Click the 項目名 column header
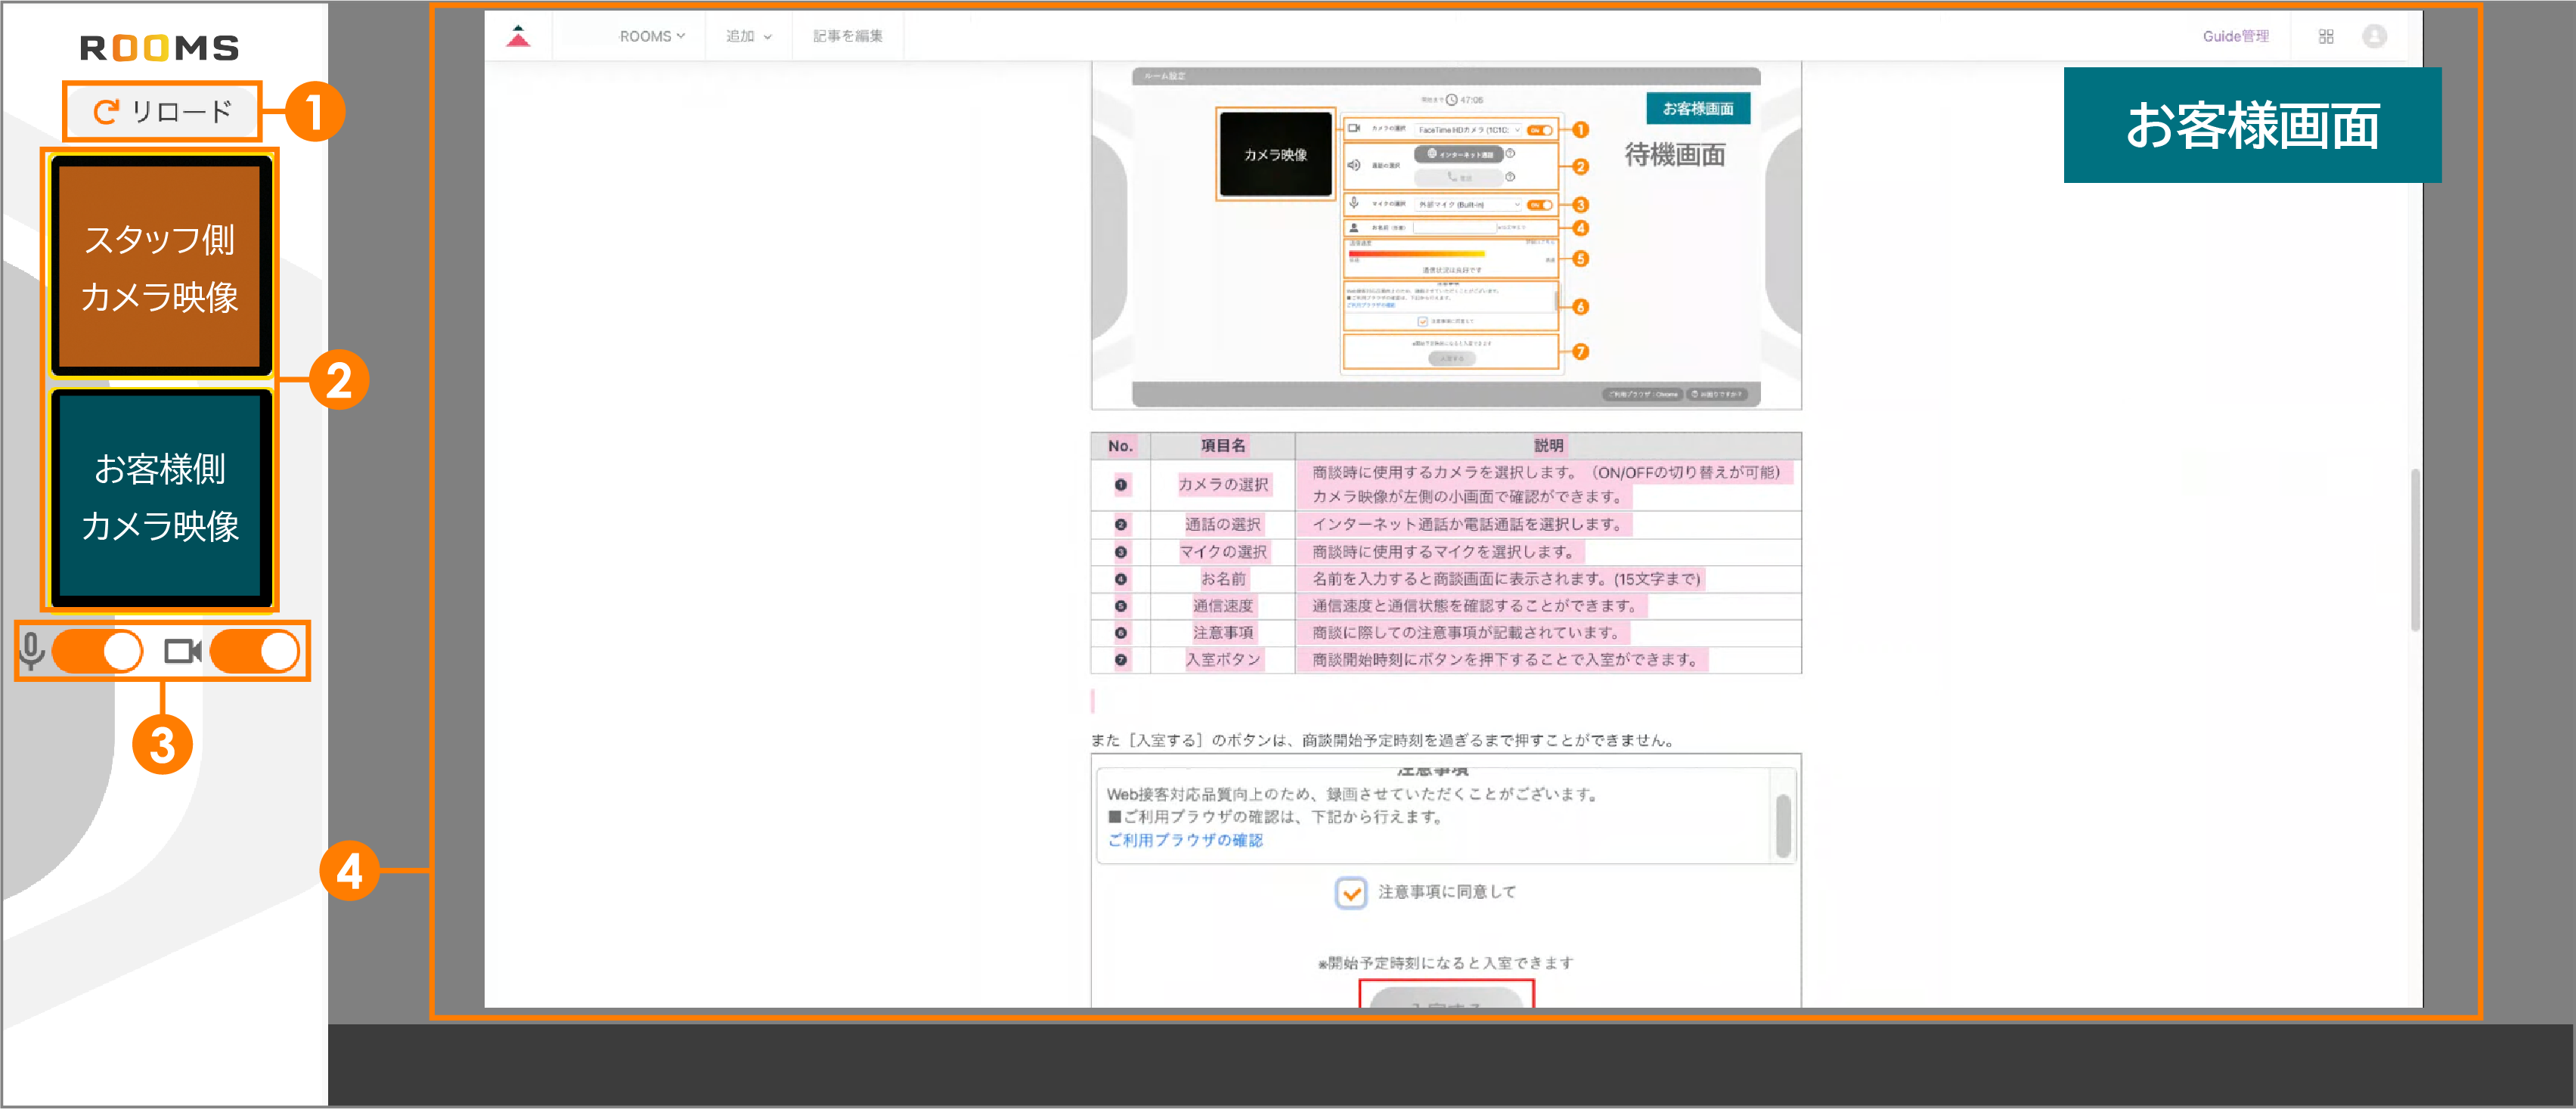This screenshot has width=2576, height=1109. point(1223,446)
